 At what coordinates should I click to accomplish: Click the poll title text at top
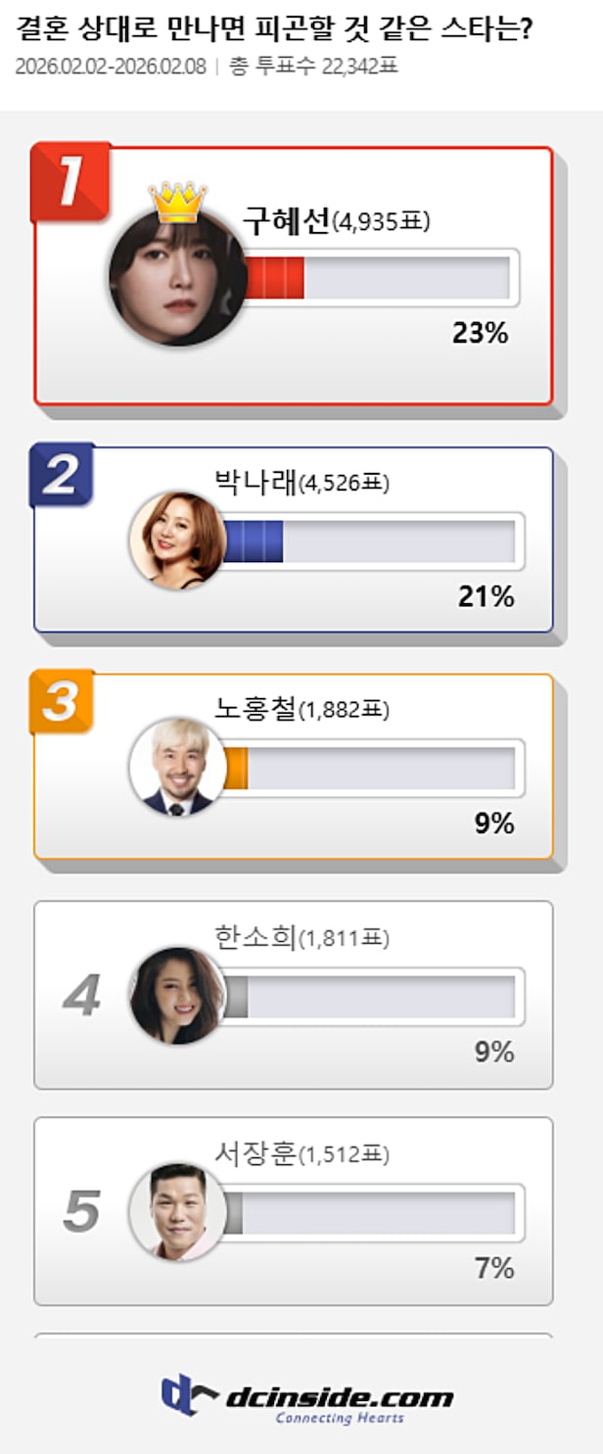point(275,29)
